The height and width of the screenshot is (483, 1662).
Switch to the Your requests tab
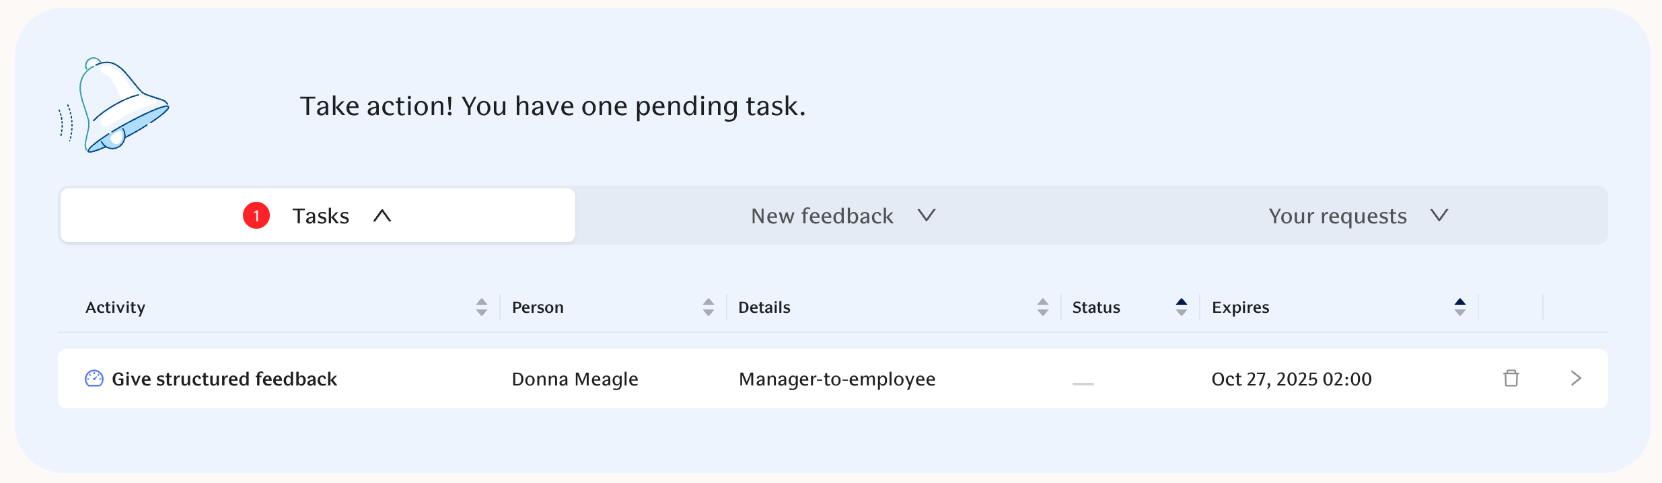tap(1338, 216)
